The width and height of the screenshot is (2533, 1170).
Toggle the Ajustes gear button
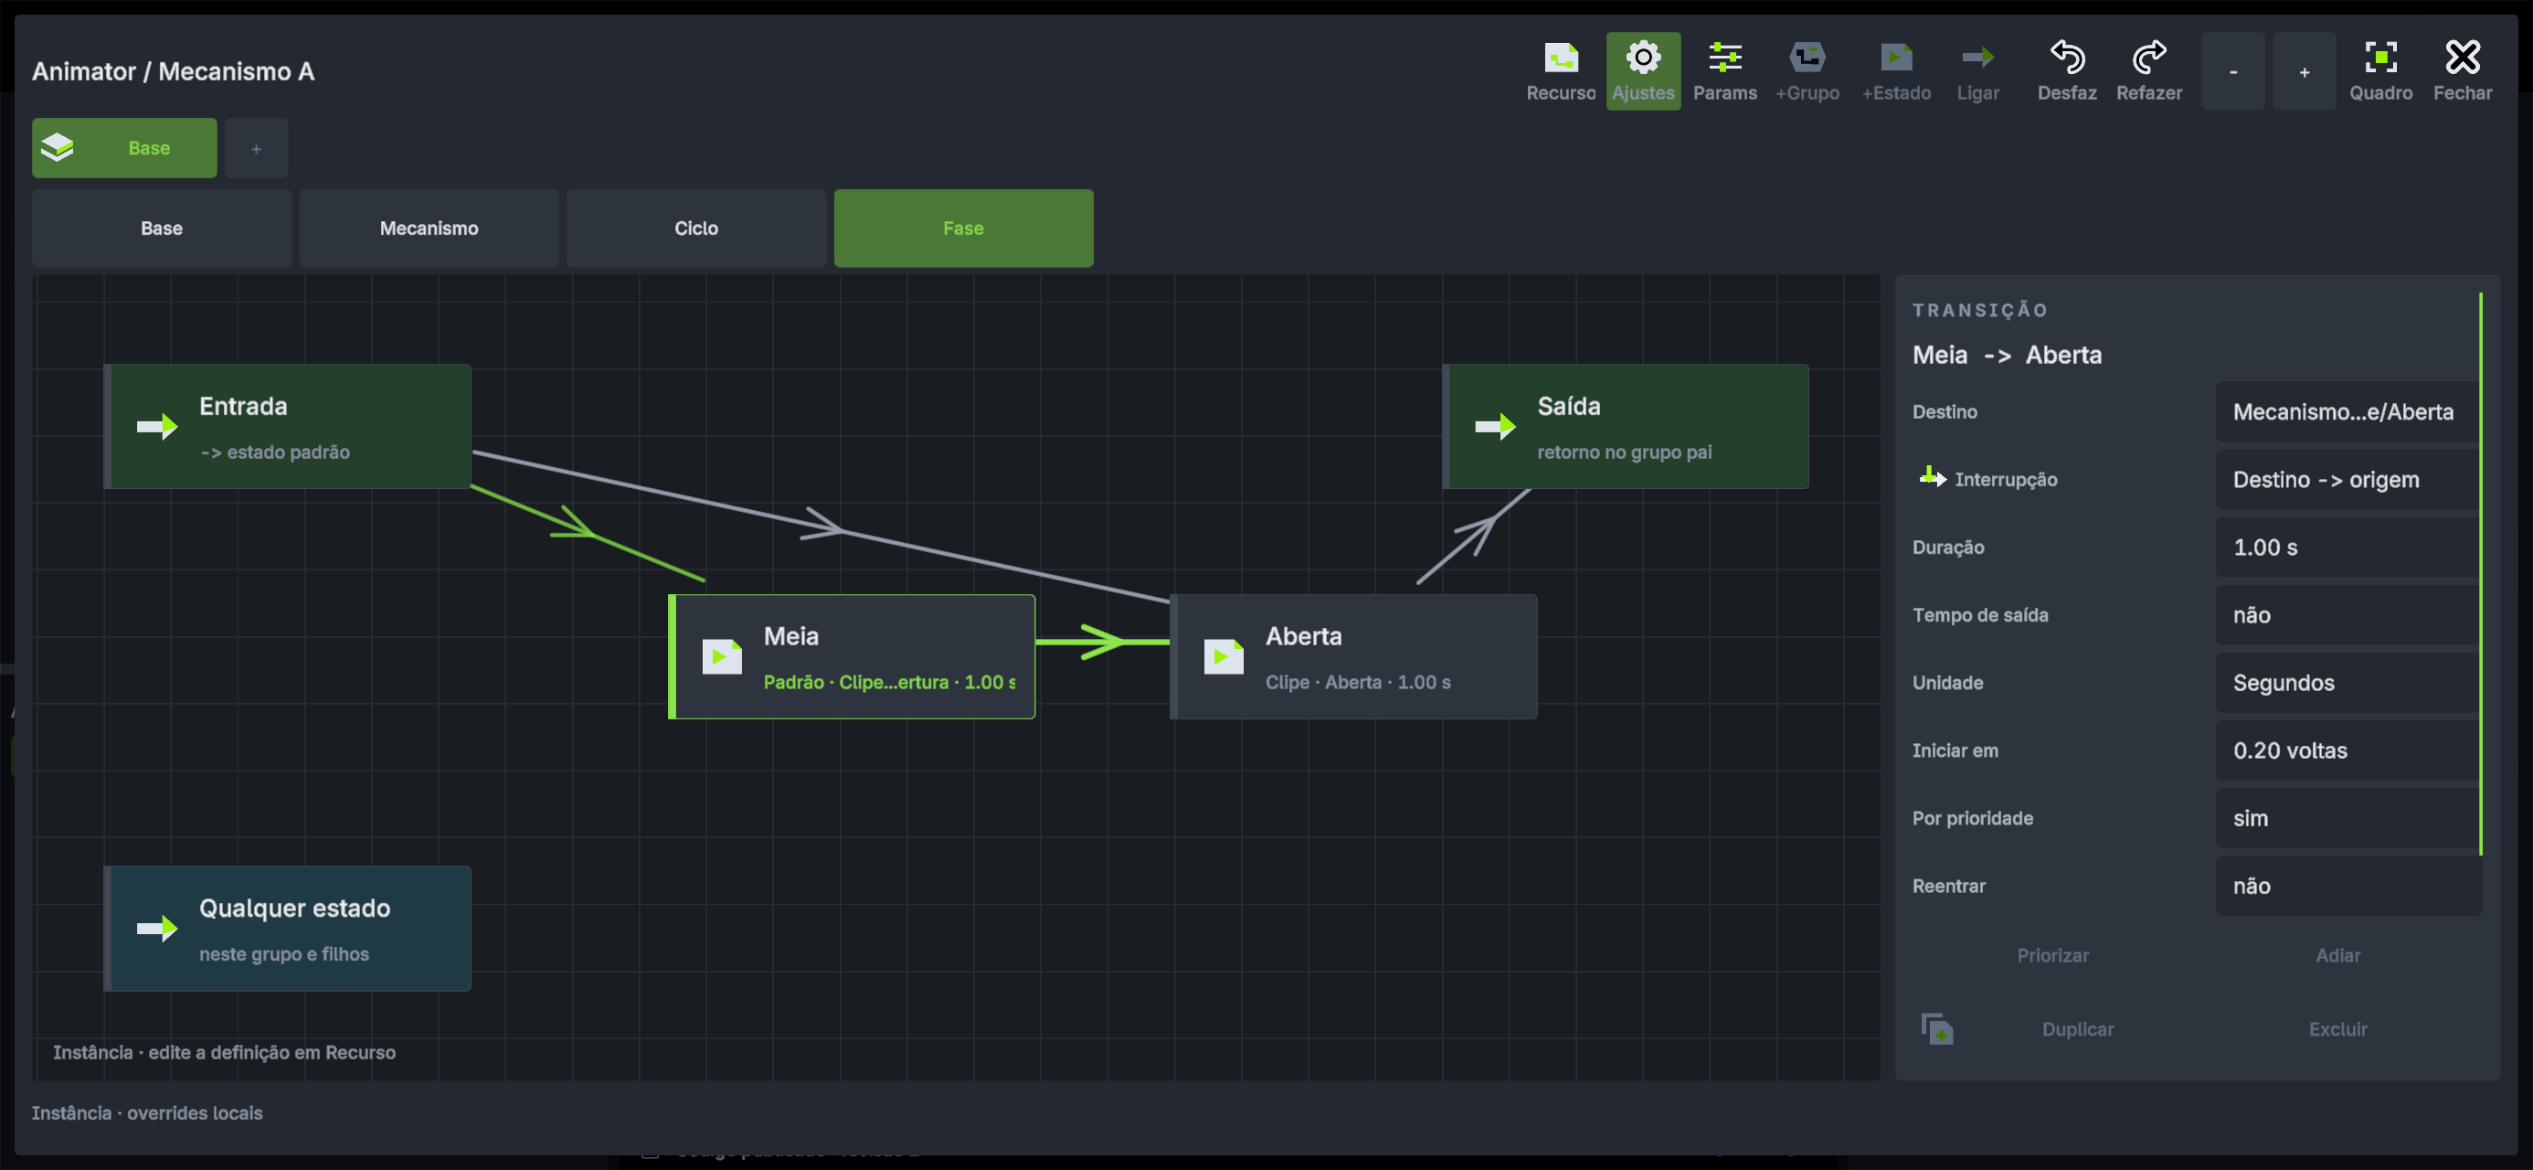[1643, 71]
